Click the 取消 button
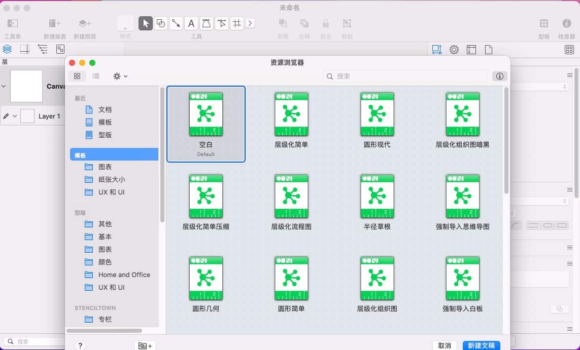The image size is (580, 350). (444, 345)
